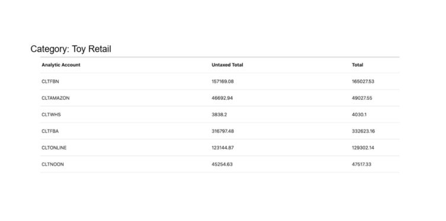Click untaxed total value 316797.48
The height and width of the screenshot is (221, 446).
(x=223, y=131)
